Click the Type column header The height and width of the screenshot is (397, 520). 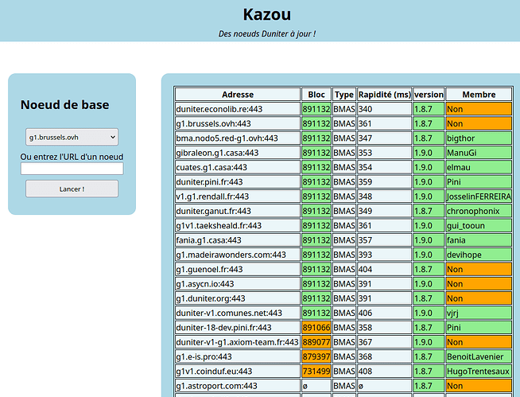343,95
